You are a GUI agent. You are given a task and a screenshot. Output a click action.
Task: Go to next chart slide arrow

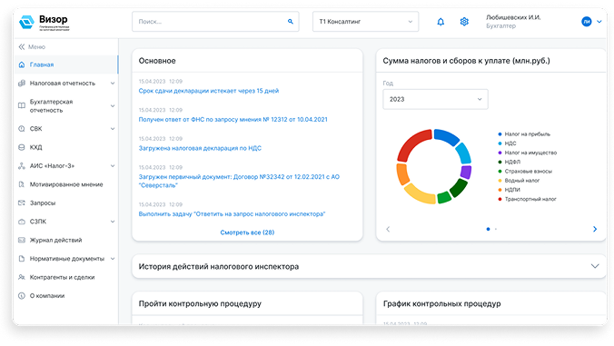[595, 229]
